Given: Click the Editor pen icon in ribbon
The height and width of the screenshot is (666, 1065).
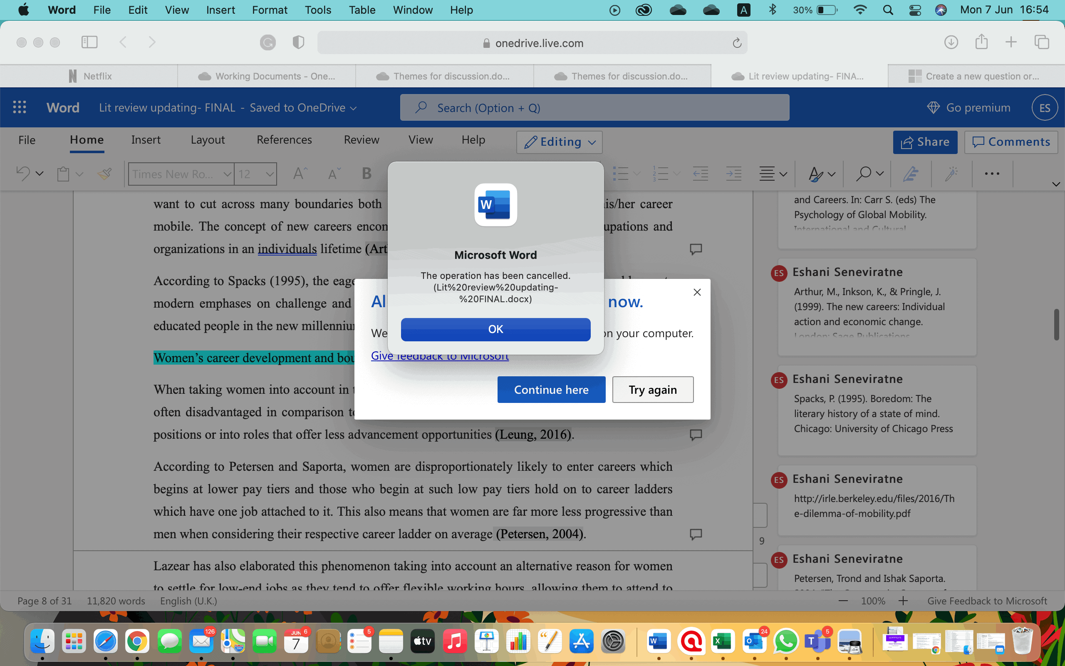Looking at the screenshot, I should click(911, 174).
